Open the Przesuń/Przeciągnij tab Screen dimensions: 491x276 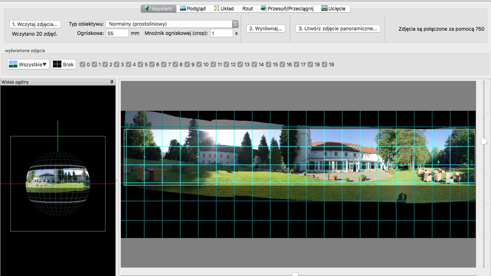click(287, 8)
